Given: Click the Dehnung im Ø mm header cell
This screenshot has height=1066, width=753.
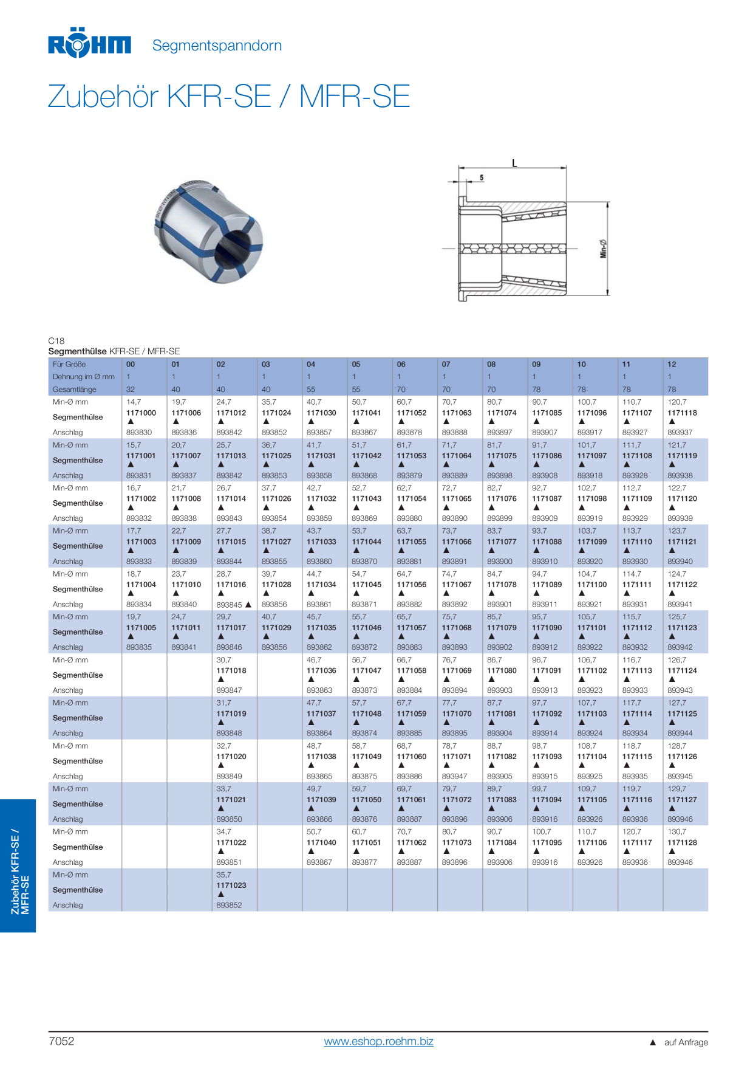Looking at the screenshot, I should [x=84, y=377].
